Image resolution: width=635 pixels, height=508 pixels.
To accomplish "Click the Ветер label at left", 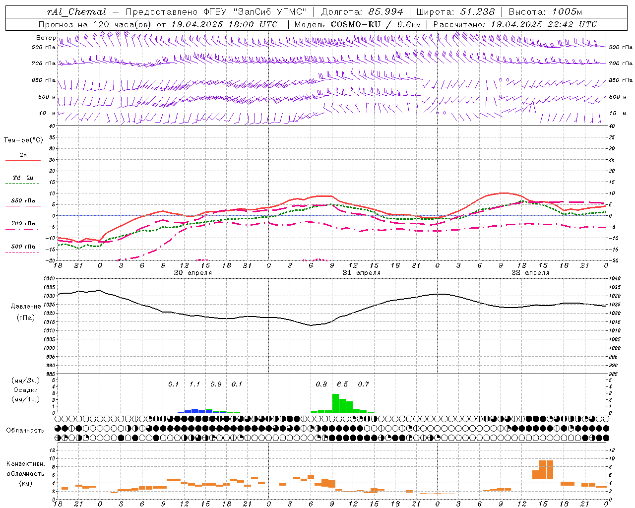I will 46,38.
